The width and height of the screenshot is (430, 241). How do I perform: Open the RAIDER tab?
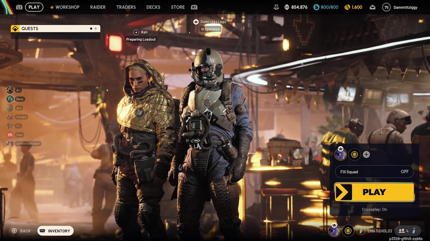tap(98, 7)
